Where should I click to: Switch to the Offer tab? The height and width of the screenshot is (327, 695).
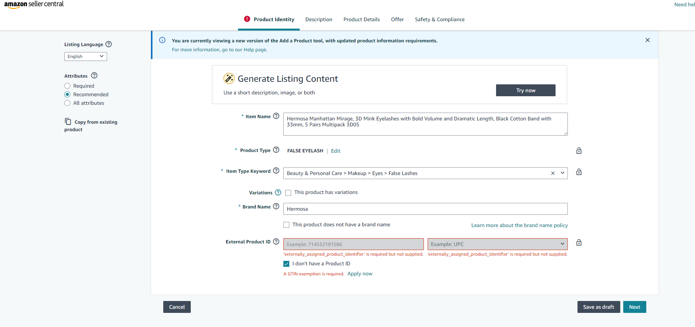click(x=397, y=19)
